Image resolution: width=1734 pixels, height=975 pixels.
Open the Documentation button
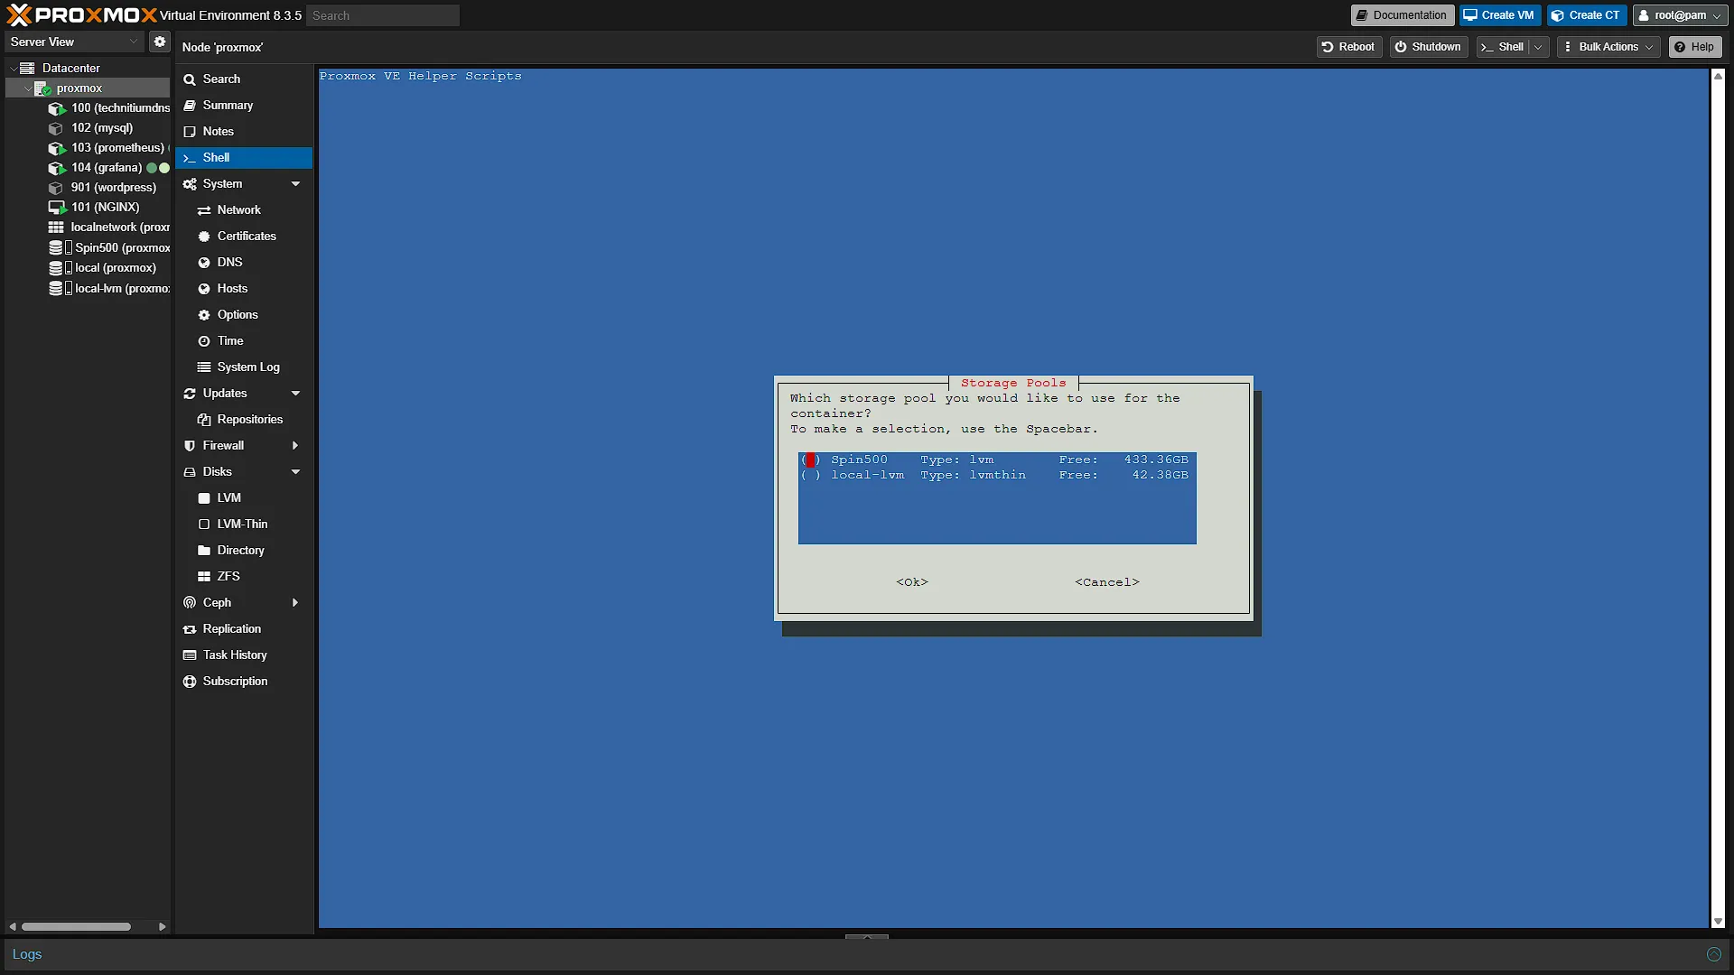[1402, 15]
